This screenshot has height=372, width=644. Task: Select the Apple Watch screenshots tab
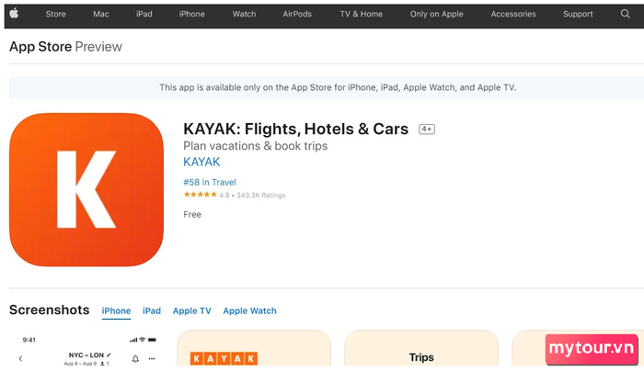pos(249,310)
